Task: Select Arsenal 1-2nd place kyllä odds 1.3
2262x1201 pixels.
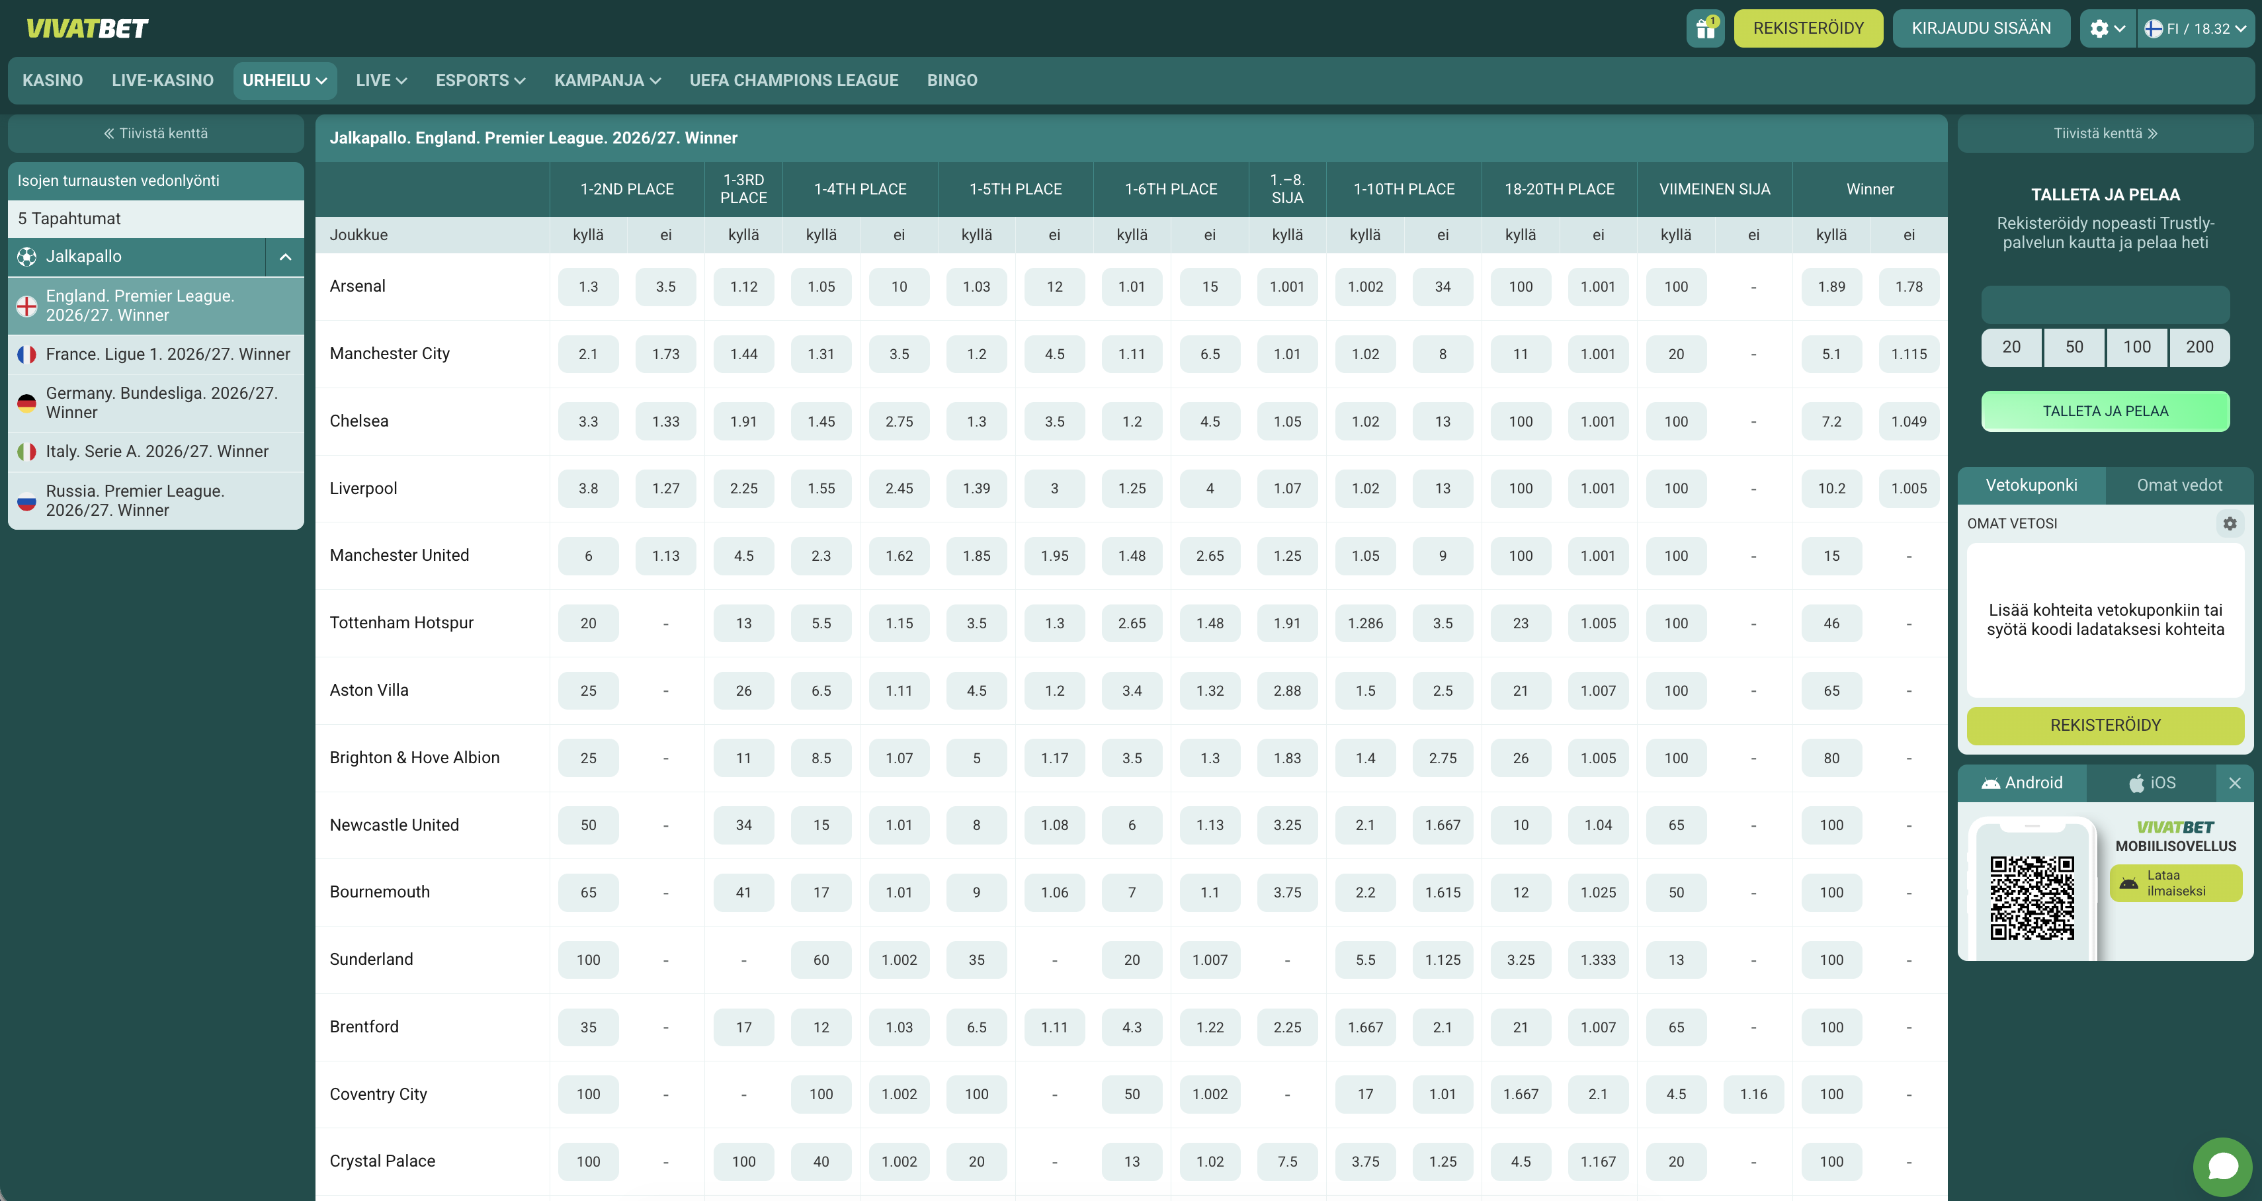Action: pos(589,287)
